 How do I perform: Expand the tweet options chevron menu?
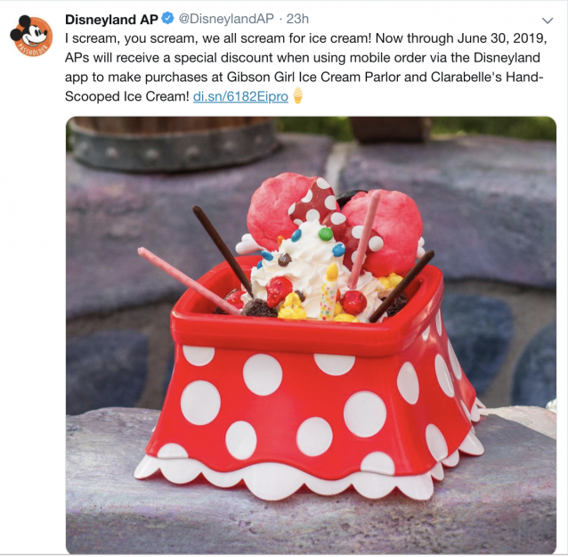tap(548, 20)
